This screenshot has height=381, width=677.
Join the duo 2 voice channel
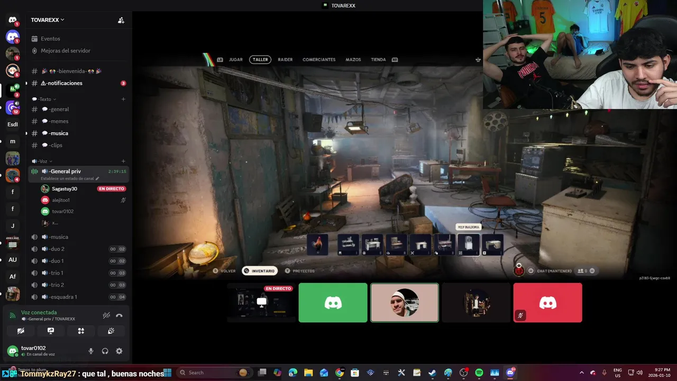(x=79, y=249)
